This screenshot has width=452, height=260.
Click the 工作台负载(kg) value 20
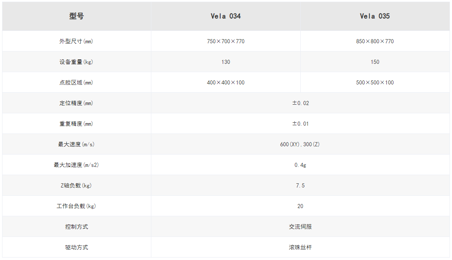(300, 206)
